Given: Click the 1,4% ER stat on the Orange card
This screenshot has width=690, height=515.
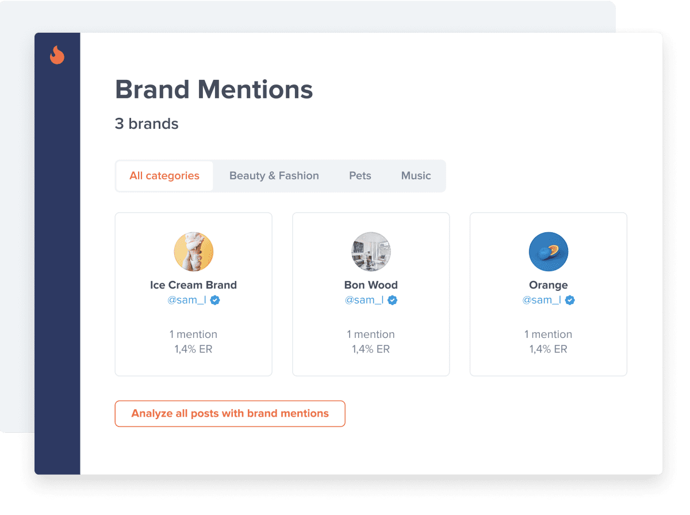Looking at the screenshot, I should [x=548, y=349].
